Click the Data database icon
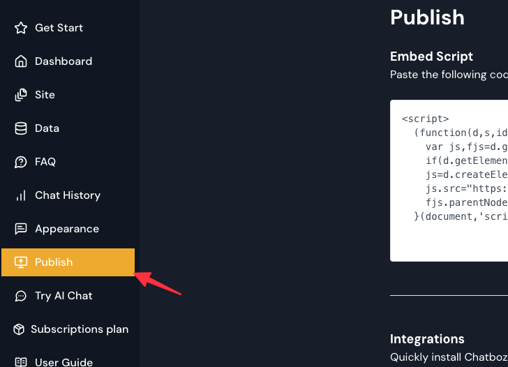This screenshot has width=508, height=367. (21, 128)
